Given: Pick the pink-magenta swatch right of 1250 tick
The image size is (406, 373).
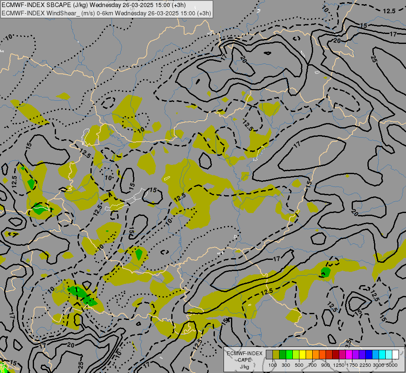Looking at the screenshot, I should tap(342, 354).
